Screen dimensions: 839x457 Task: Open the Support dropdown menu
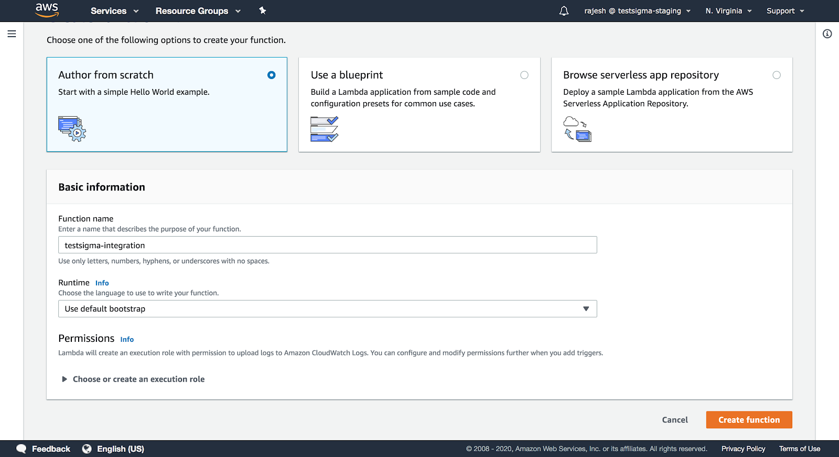(785, 11)
